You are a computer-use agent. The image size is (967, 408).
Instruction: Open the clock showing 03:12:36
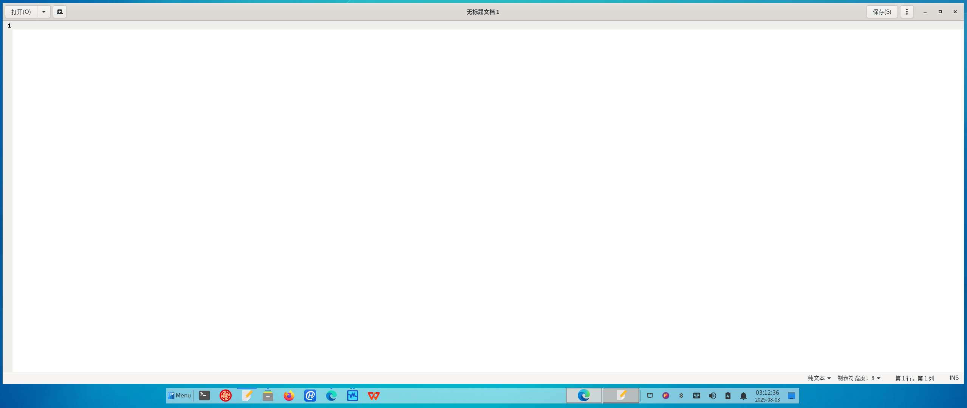767,396
